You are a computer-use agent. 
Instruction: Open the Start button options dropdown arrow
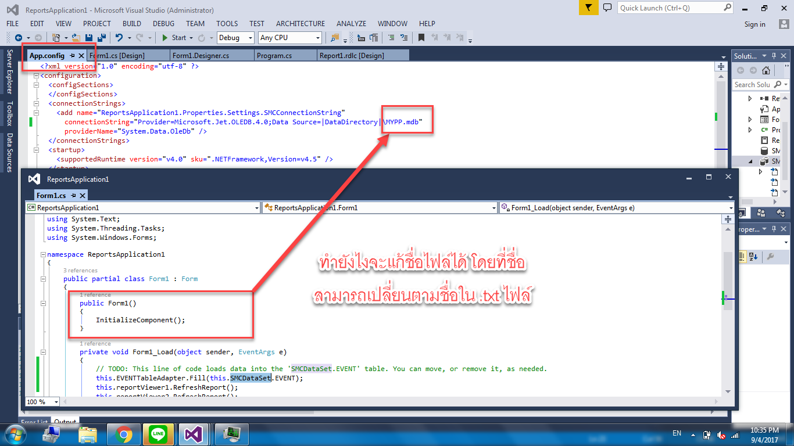192,38
